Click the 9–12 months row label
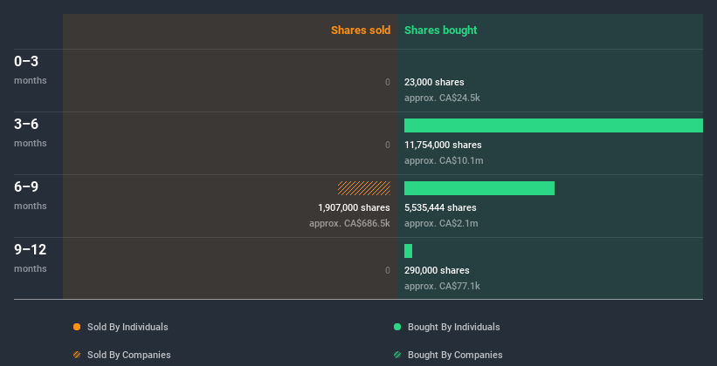This screenshot has height=366, width=717. click(x=31, y=258)
